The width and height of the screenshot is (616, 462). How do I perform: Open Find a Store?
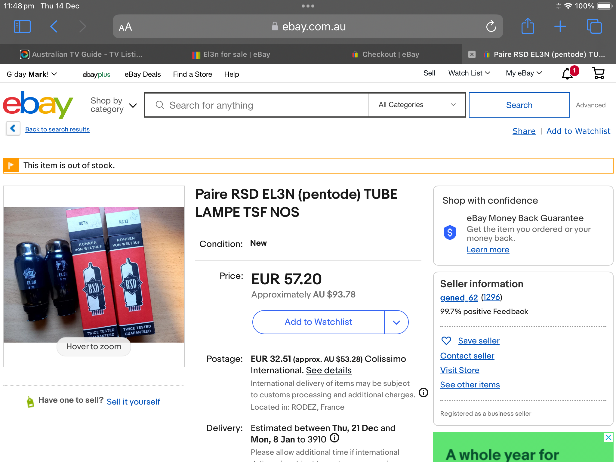point(192,74)
